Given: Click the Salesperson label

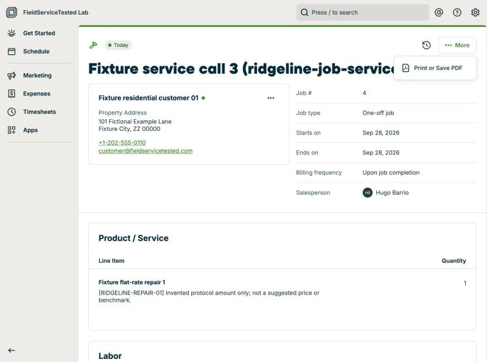Looking at the screenshot, I should (313, 192).
